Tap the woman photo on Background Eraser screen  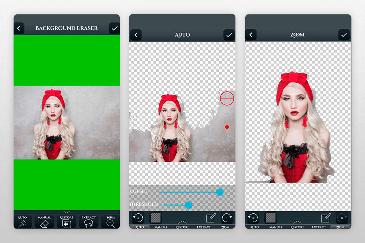[67, 123]
